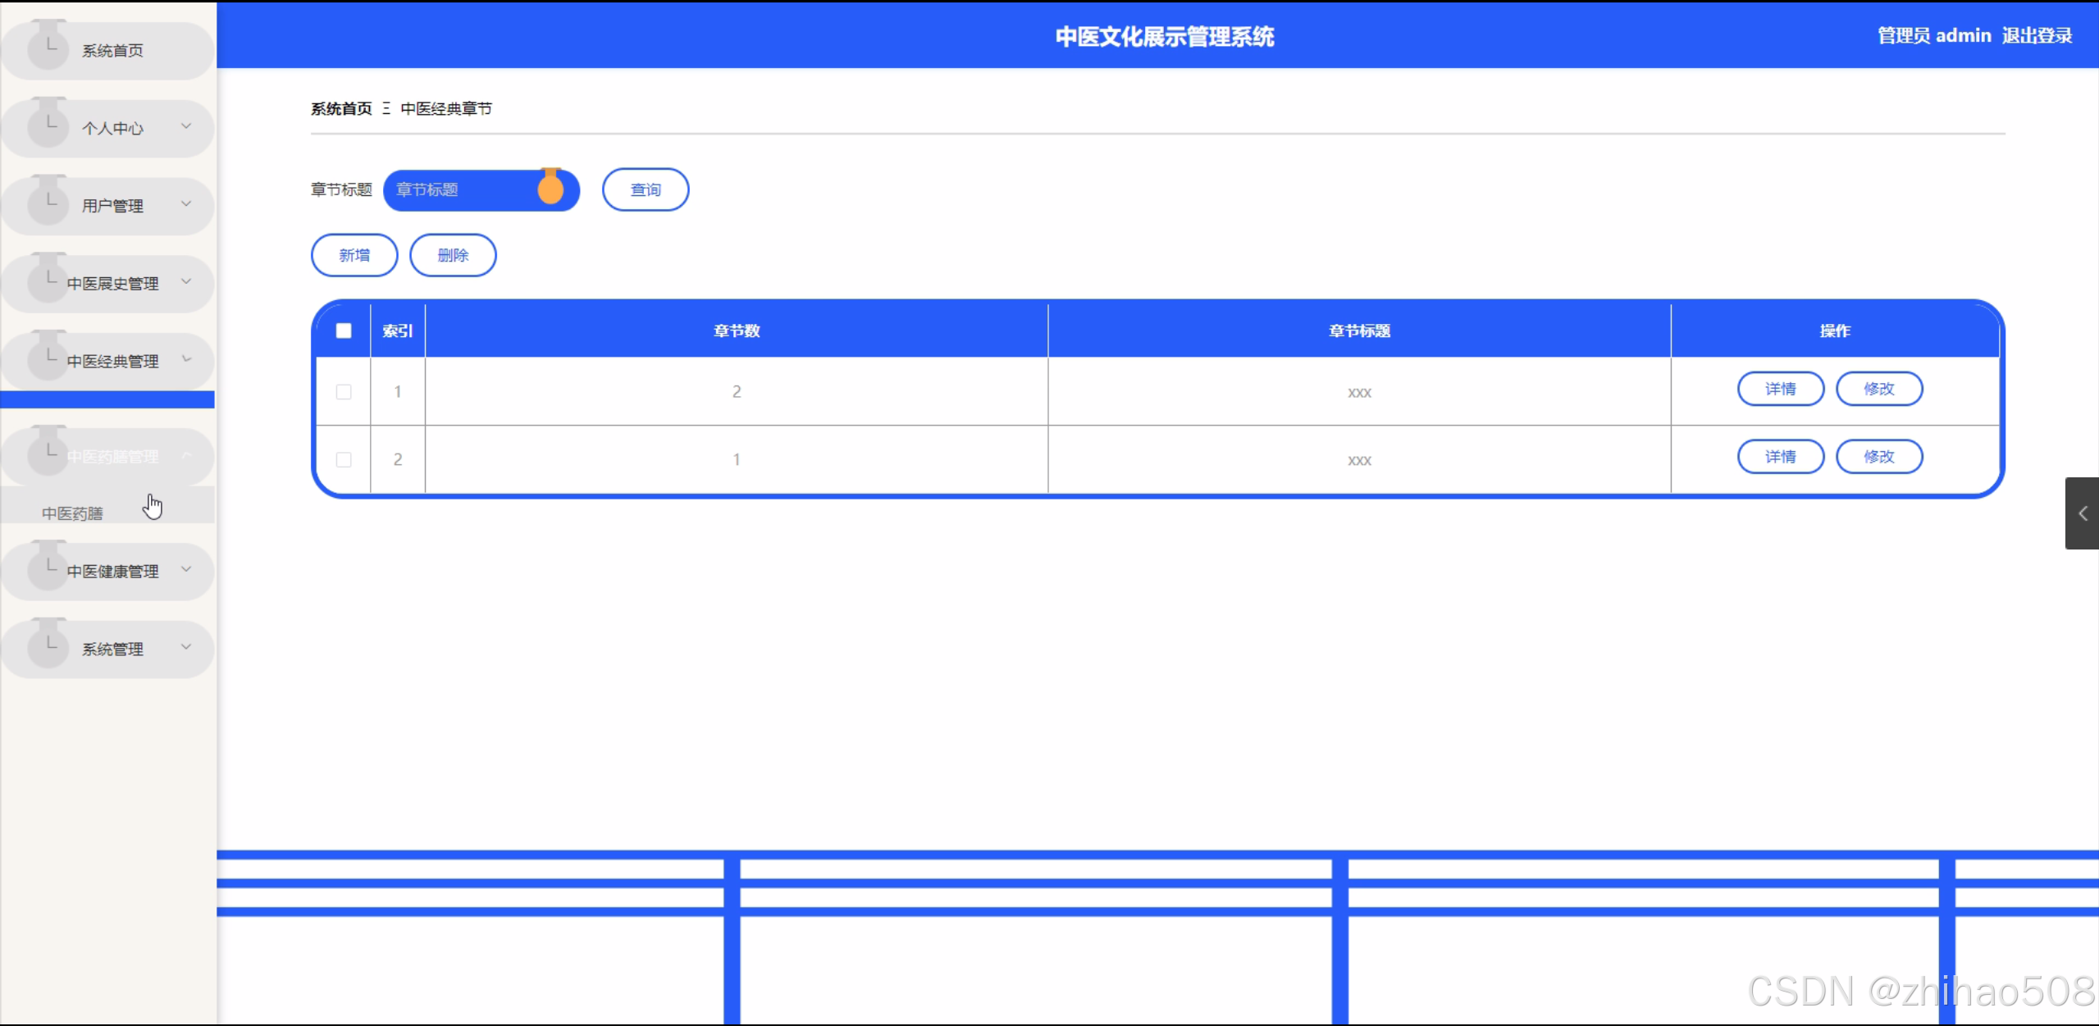Click the 中医展史管理 sidebar circle icon
This screenshot has height=1026, width=2099.
tap(48, 282)
